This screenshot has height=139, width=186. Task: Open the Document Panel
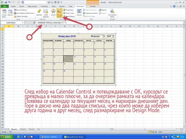point(112,13)
